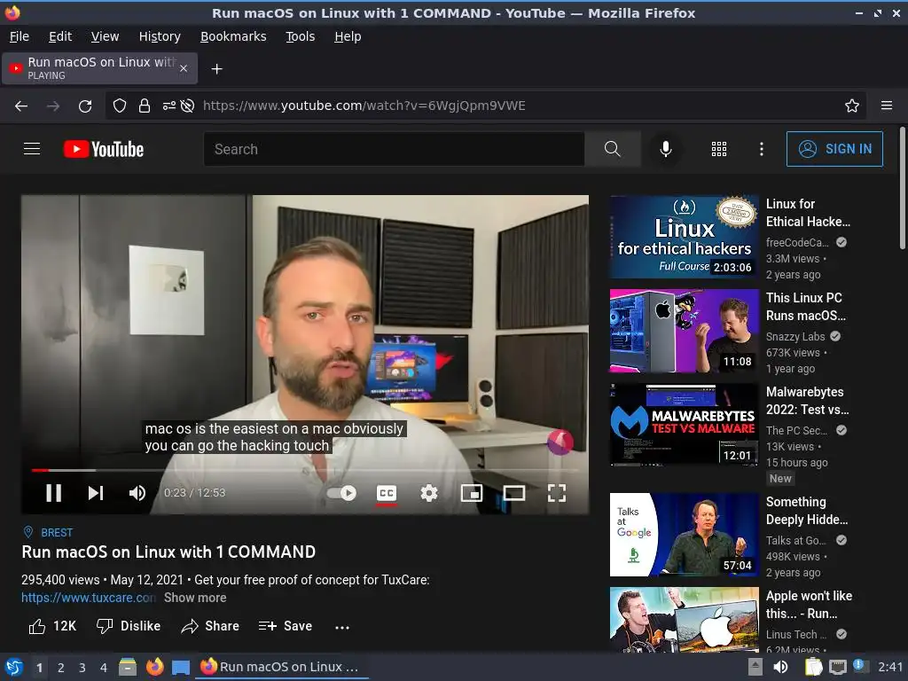Open site permissions icon in URL bar
Screen dimensions: 908x681
pos(168,106)
